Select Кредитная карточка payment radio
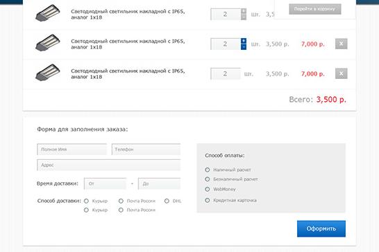Image resolution: width=379 pixels, height=252 pixels. [x=208, y=200]
